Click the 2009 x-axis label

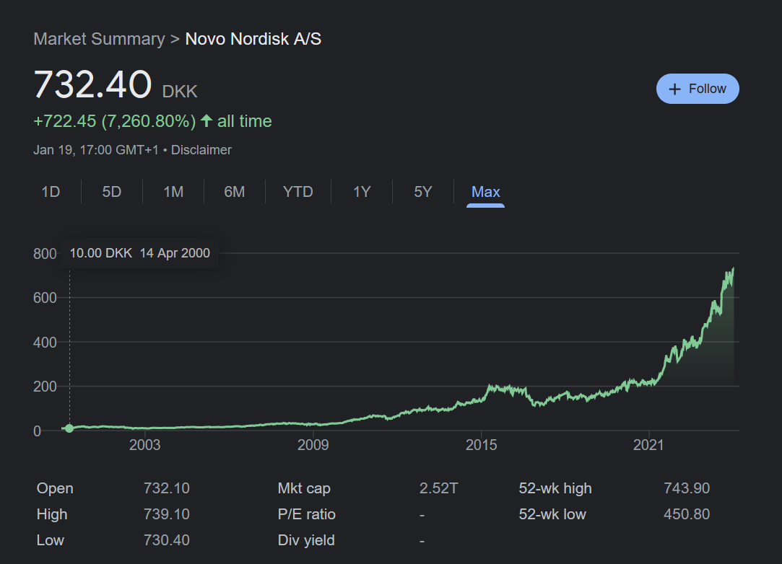pos(313,445)
